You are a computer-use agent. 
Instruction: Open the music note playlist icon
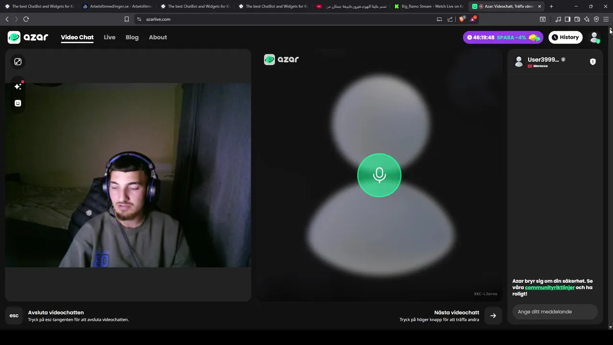click(x=558, y=19)
